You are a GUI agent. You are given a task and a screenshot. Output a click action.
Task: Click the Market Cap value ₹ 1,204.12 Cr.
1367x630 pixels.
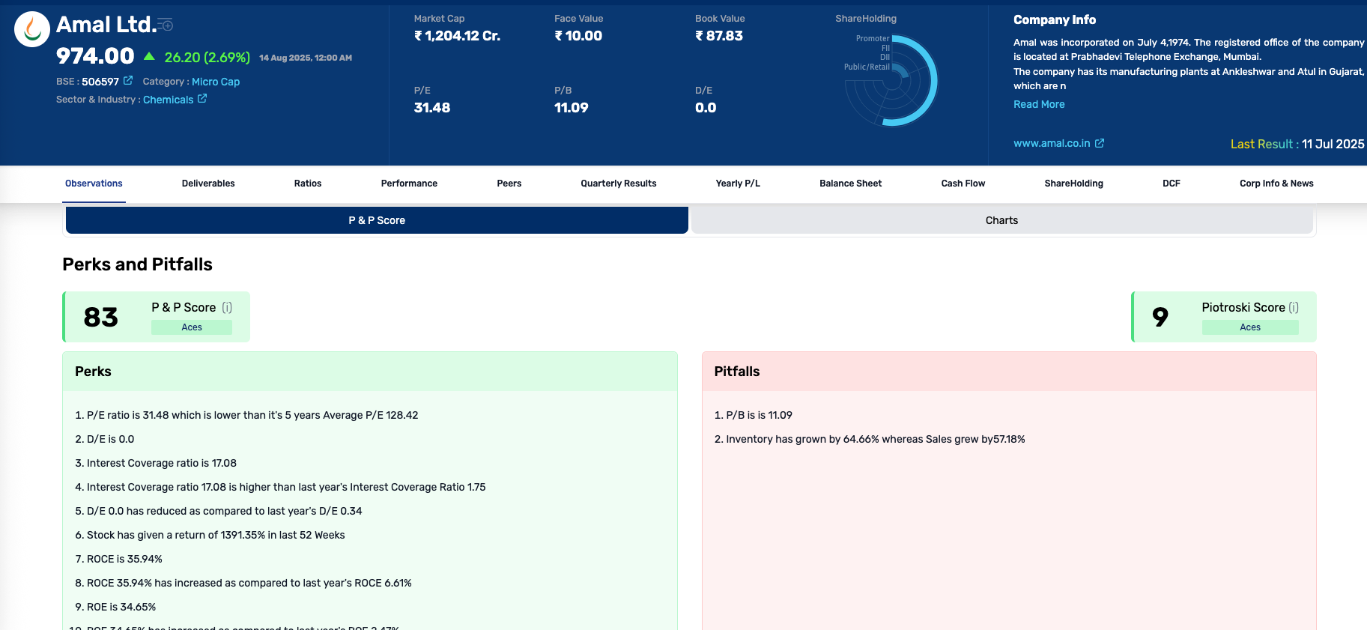(457, 35)
